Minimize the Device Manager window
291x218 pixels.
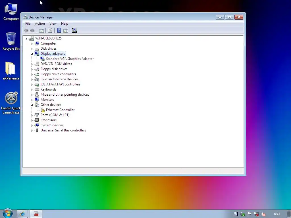220,17
